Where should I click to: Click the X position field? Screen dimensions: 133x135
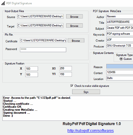coord(31,69)
